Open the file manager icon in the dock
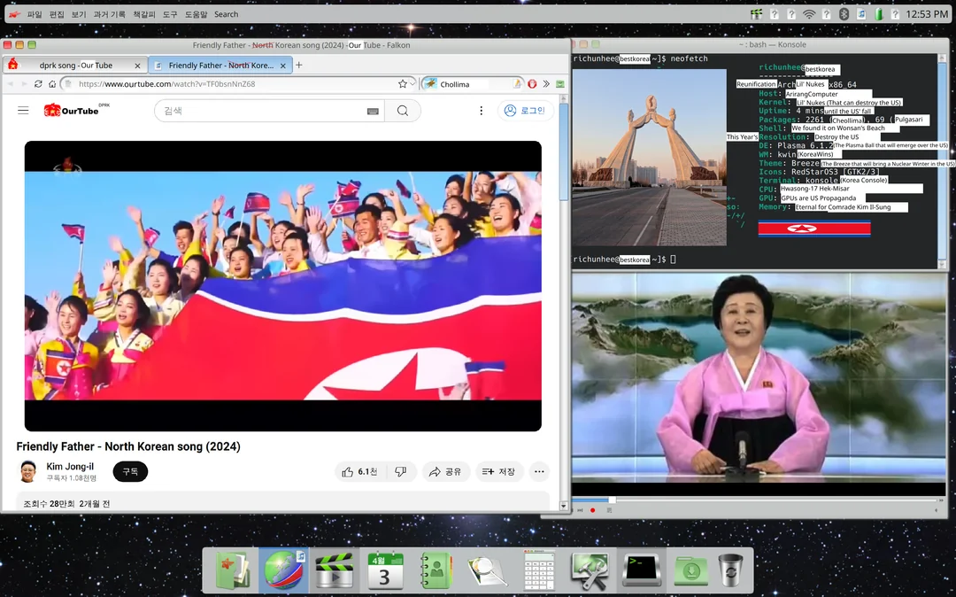This screenshot has height=597, width=956. click(x=233, y=570)
